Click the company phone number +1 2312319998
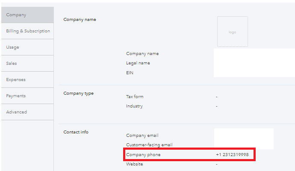Viewport: 295px width, 171px height. coord(232,154)
